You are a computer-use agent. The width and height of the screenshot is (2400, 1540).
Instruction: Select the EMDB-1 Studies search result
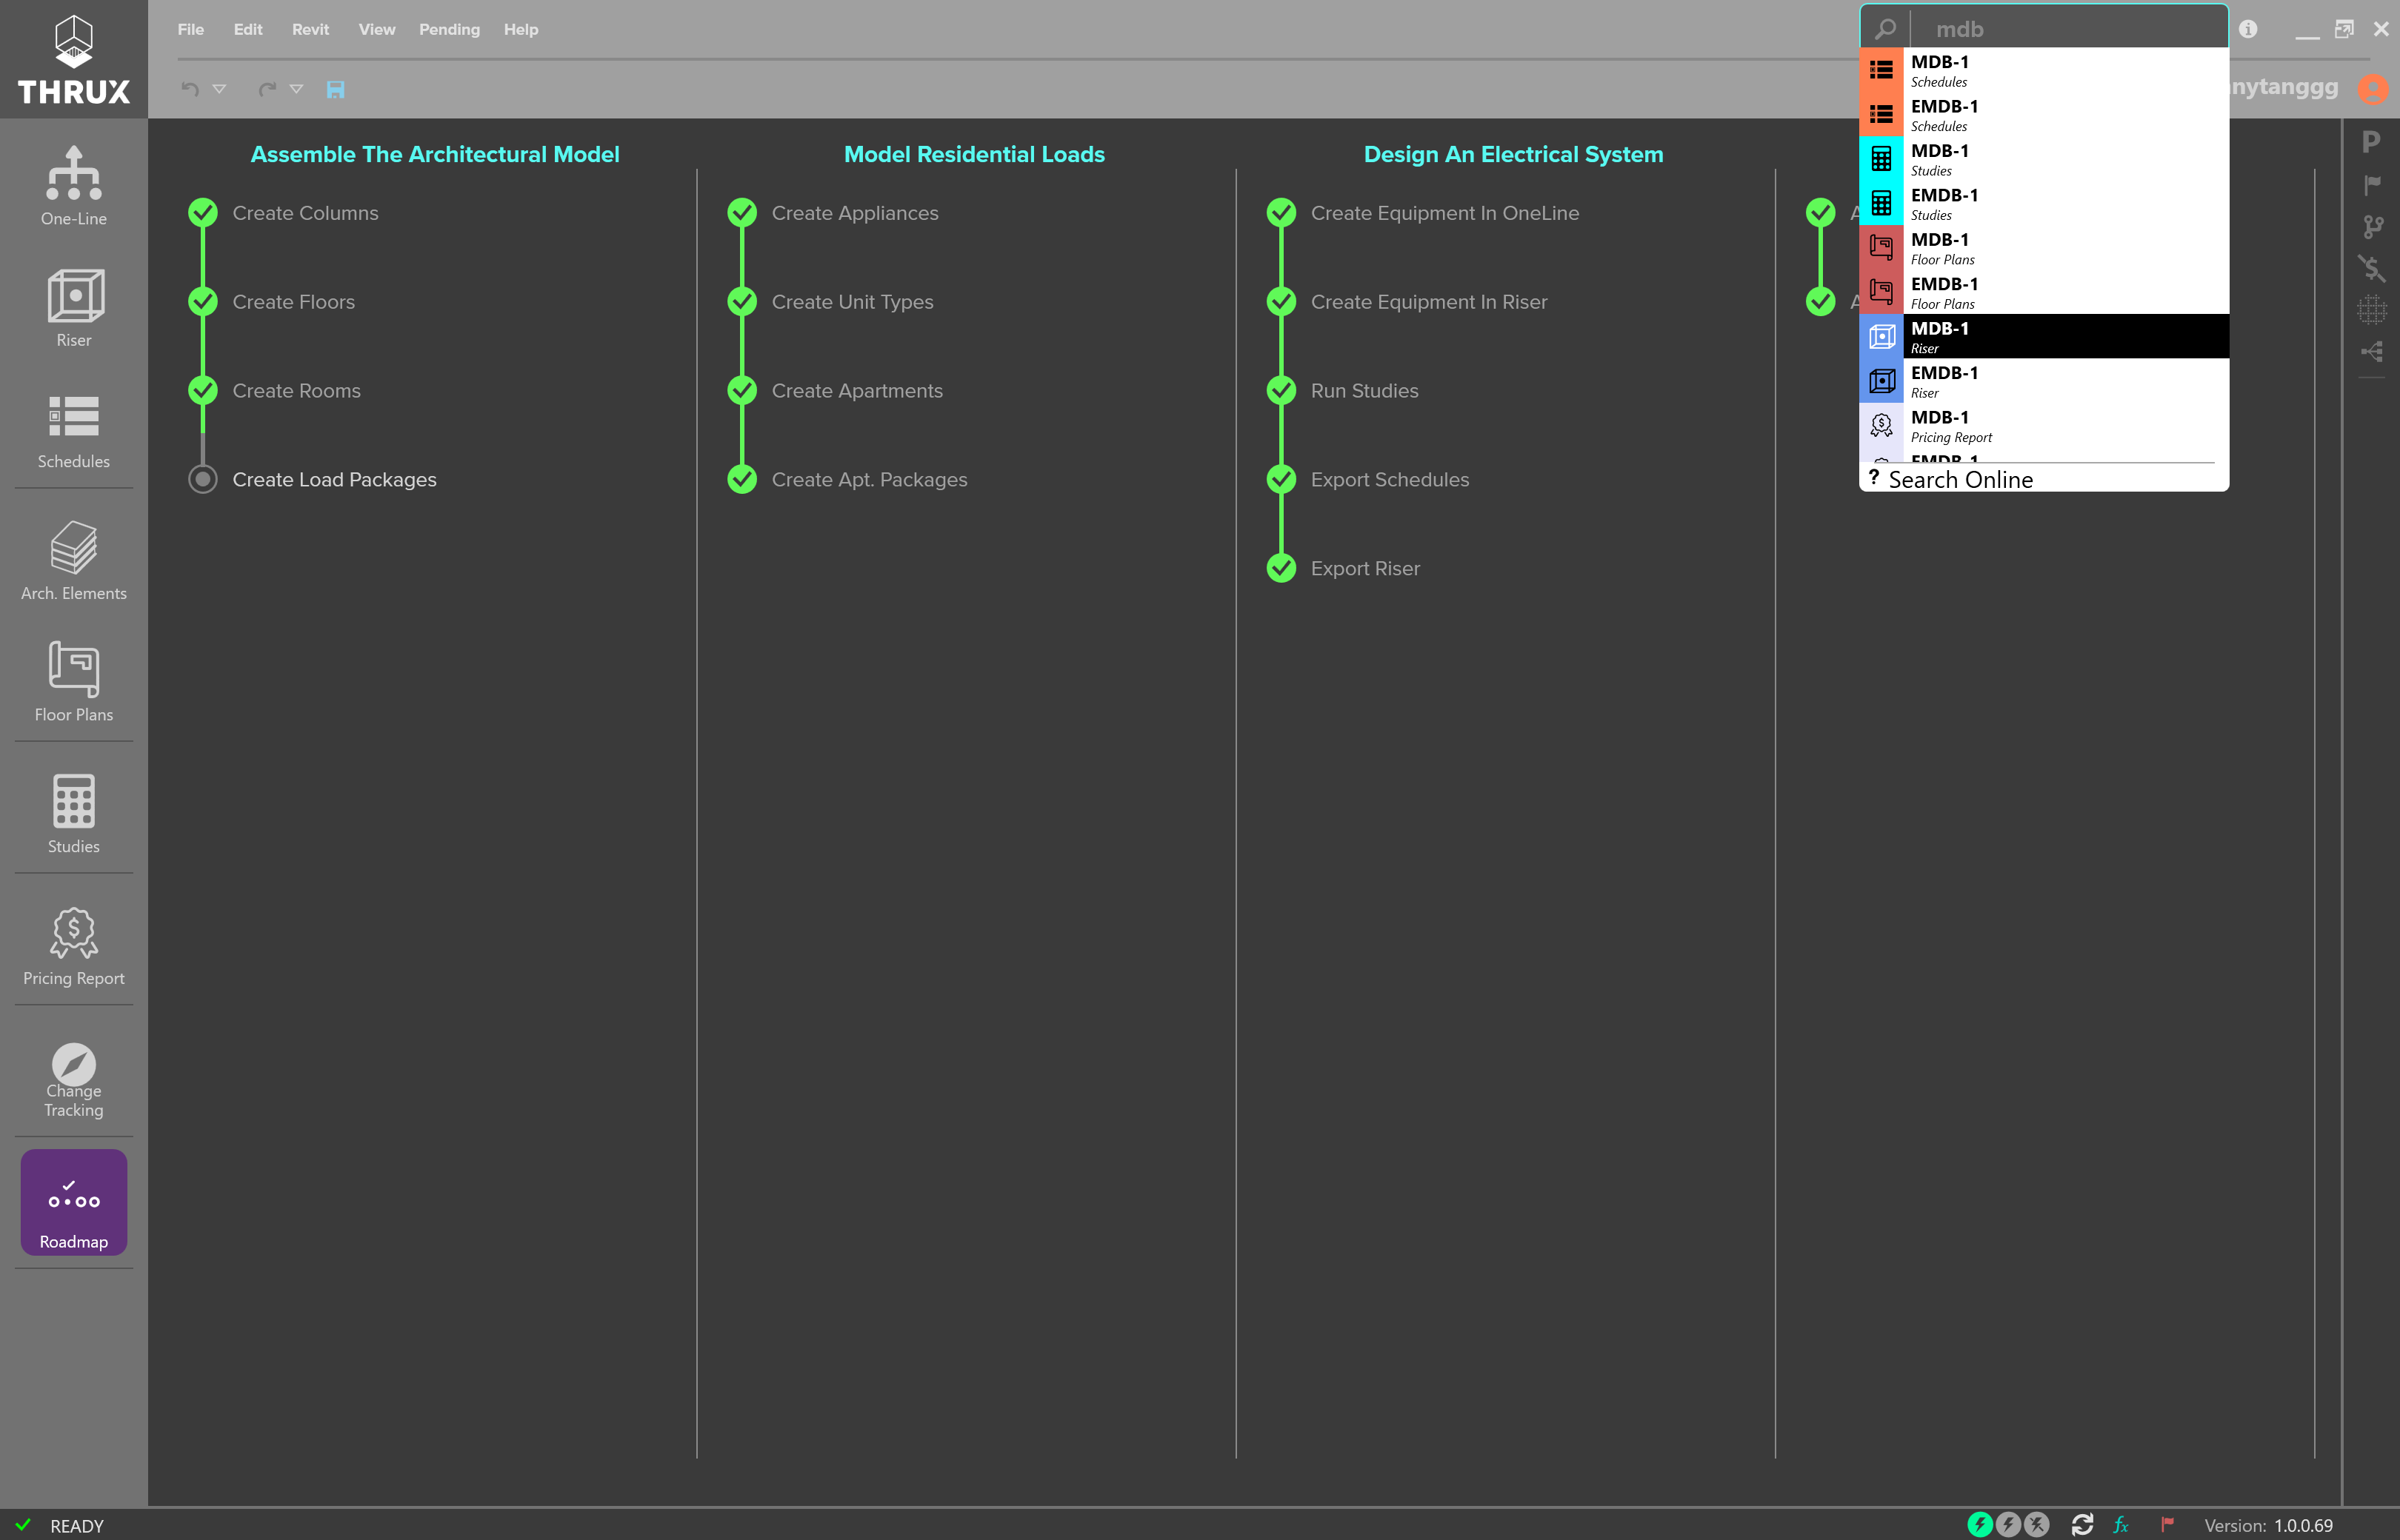[2044, 203]
